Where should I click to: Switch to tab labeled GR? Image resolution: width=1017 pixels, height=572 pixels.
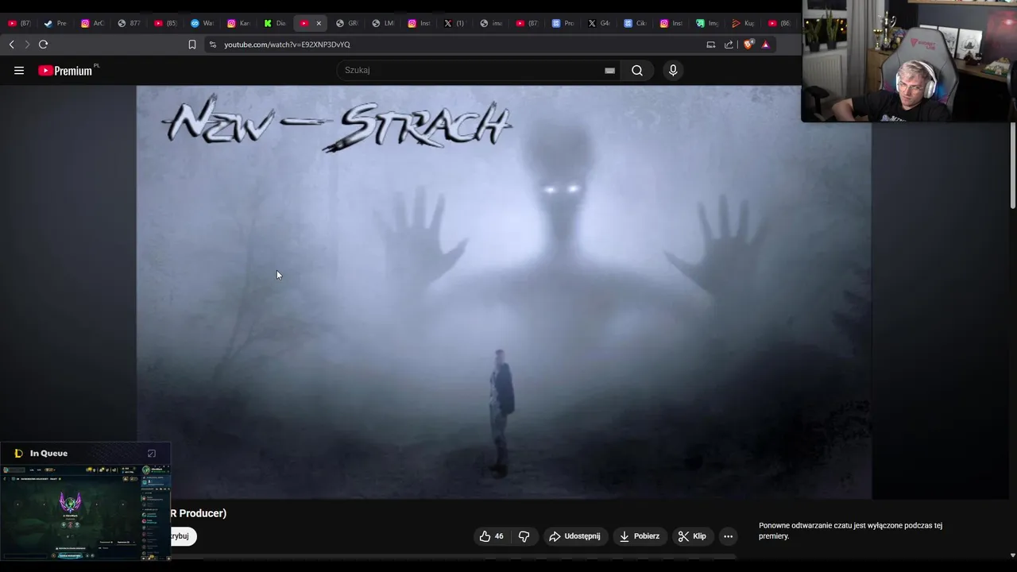pyautogui.click(x=346, y=23)
